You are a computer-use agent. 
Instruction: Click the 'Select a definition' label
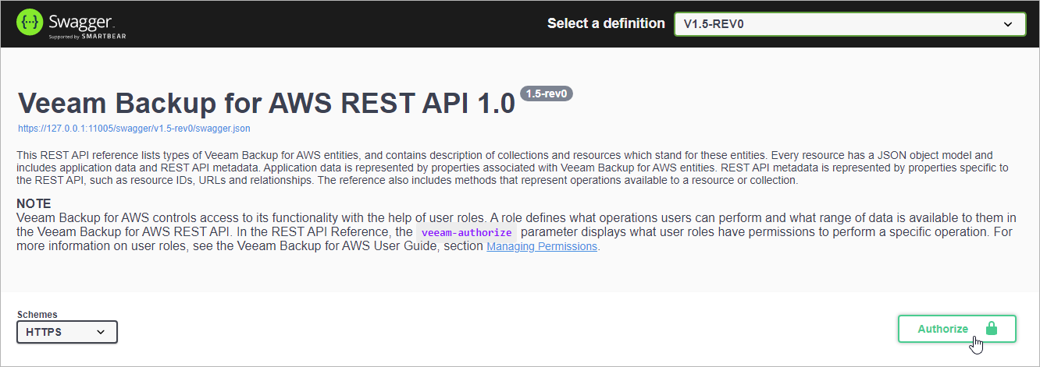(606, 23)
